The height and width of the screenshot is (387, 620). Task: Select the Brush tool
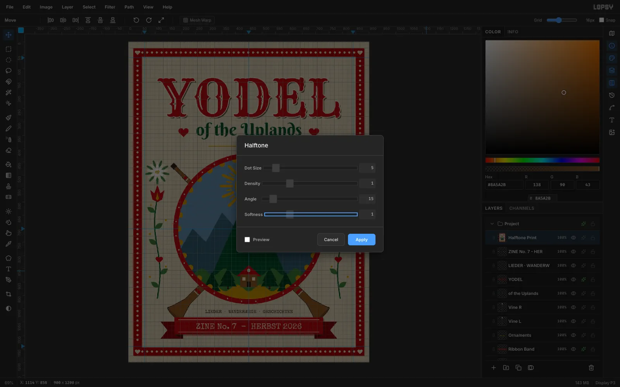coord(9,118)
